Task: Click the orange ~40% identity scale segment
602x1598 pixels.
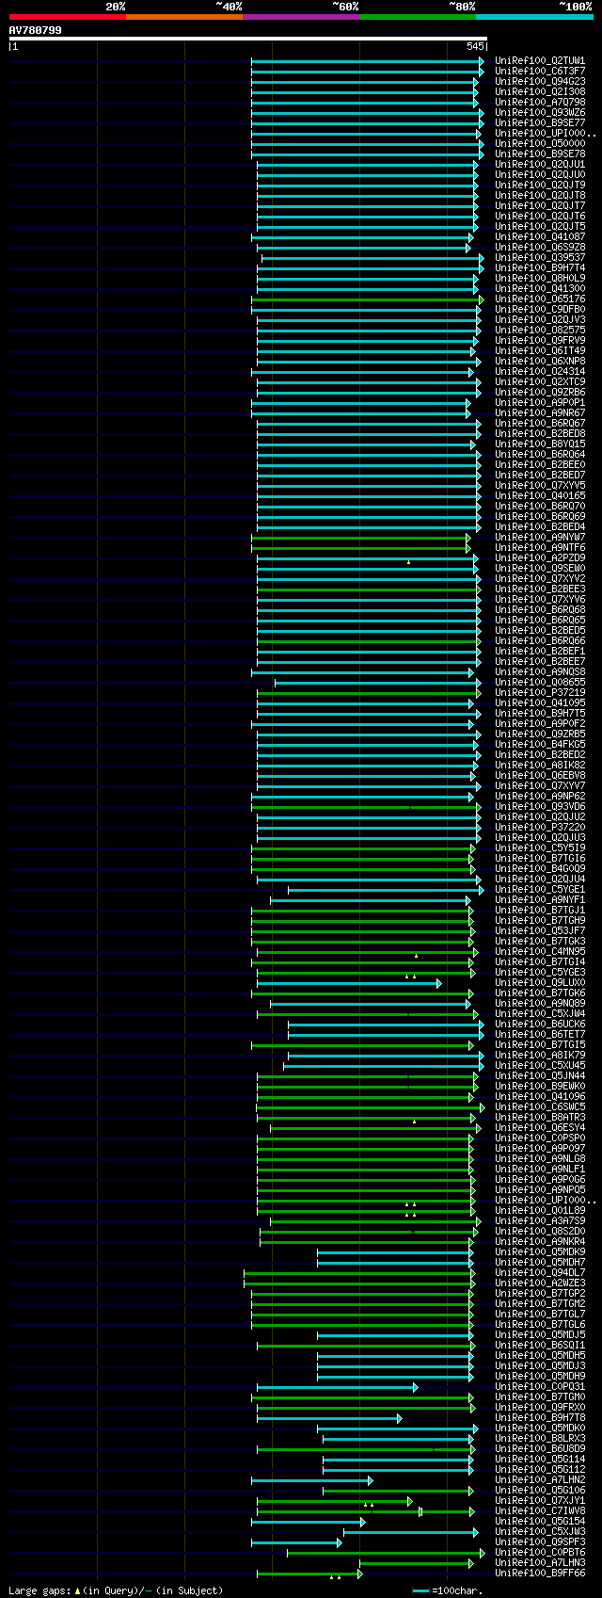Action: pyautogui.click(x=184, y=17)
